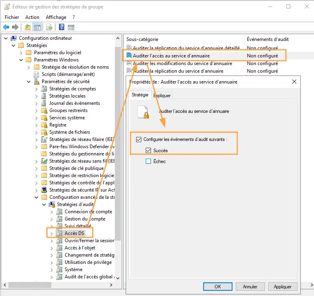The width and height of the screenshot is (314, 296).
Task: Open the Affichage menu
Action: [56, 17]
